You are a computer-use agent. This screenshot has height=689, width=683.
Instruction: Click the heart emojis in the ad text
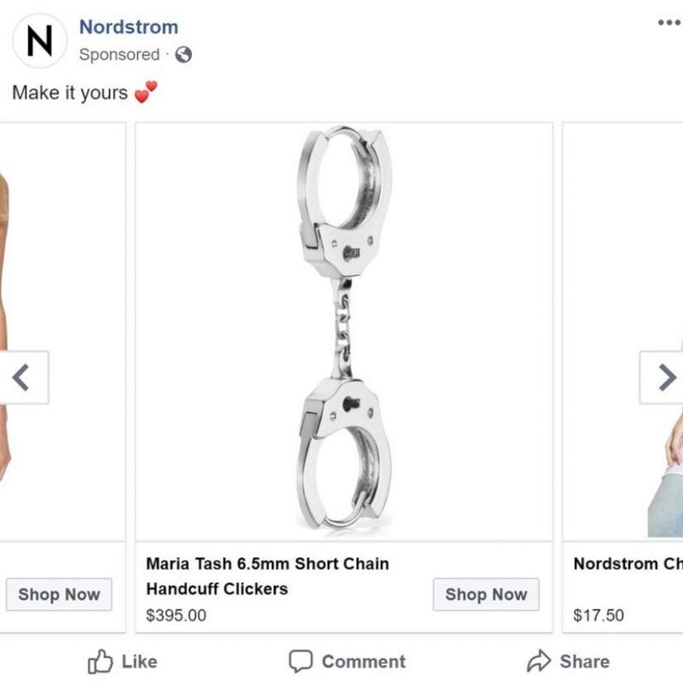click(143, 92)
